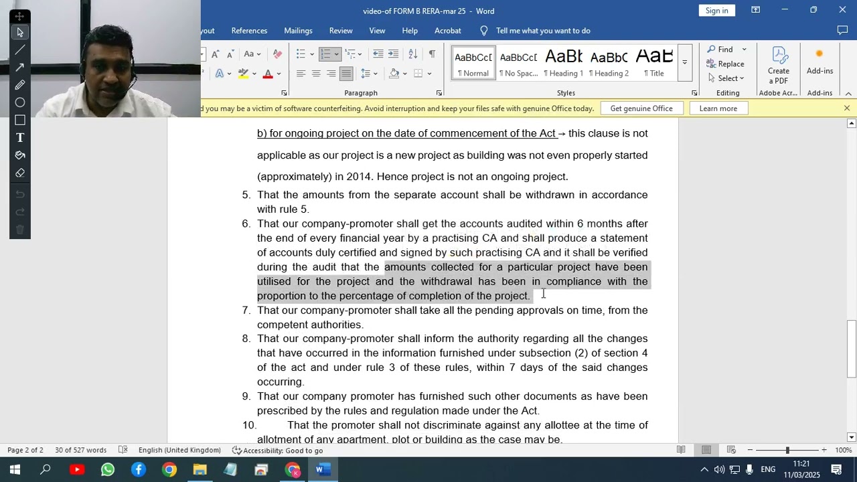Toggle Align Right paragraph alignment
Viewport: 857px width, 482px height.
[x=331, y=74]
